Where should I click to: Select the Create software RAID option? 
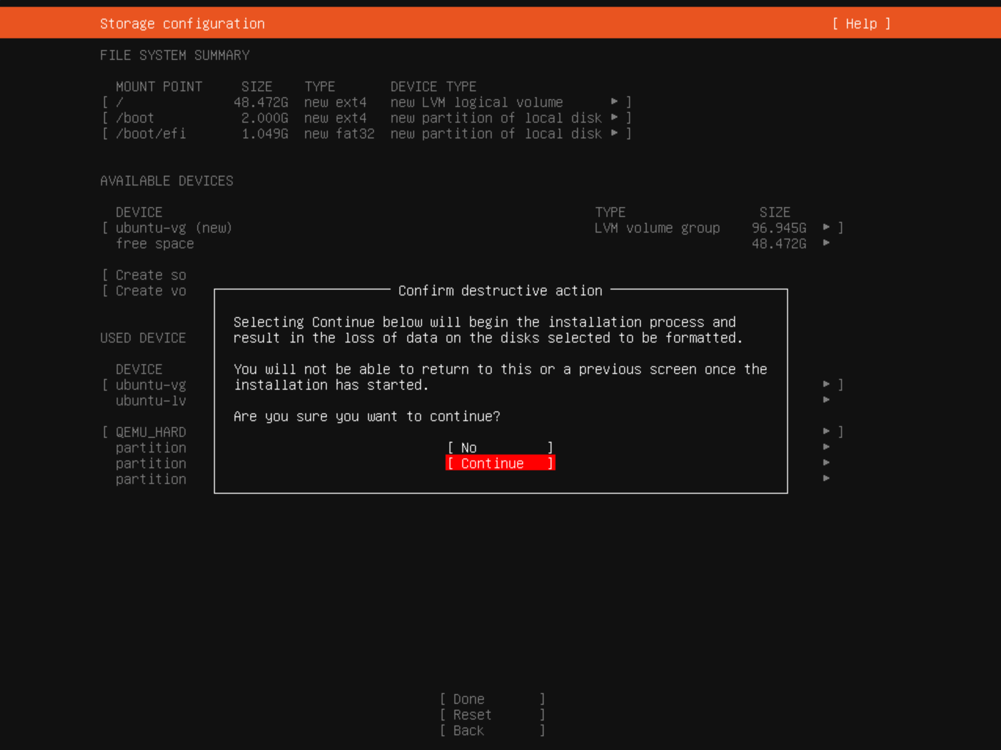[x=144, y=275]
